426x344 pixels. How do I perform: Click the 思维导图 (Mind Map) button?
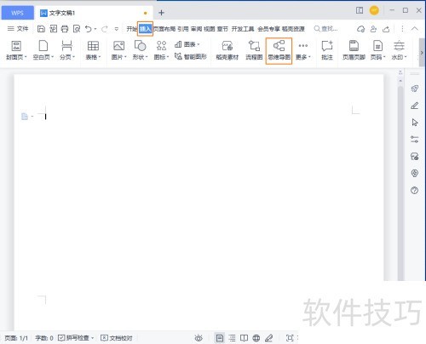(x=279, y=51)
